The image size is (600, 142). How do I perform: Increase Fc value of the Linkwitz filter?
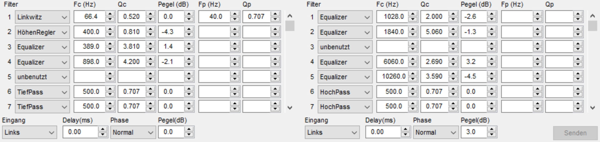[x=110, y=14]
